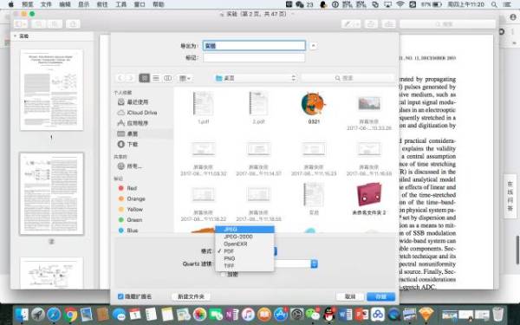Click the Preview markup pen button

click(351, 24)
